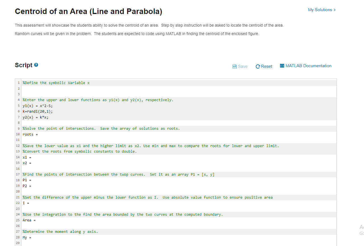Click line number 10 in the gutter
The height and width of the screenshot is (246, 364).
coord(18,134)
